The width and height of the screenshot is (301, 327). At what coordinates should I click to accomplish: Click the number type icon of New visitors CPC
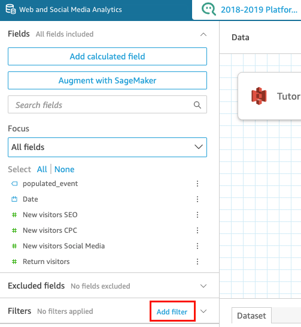14,230
